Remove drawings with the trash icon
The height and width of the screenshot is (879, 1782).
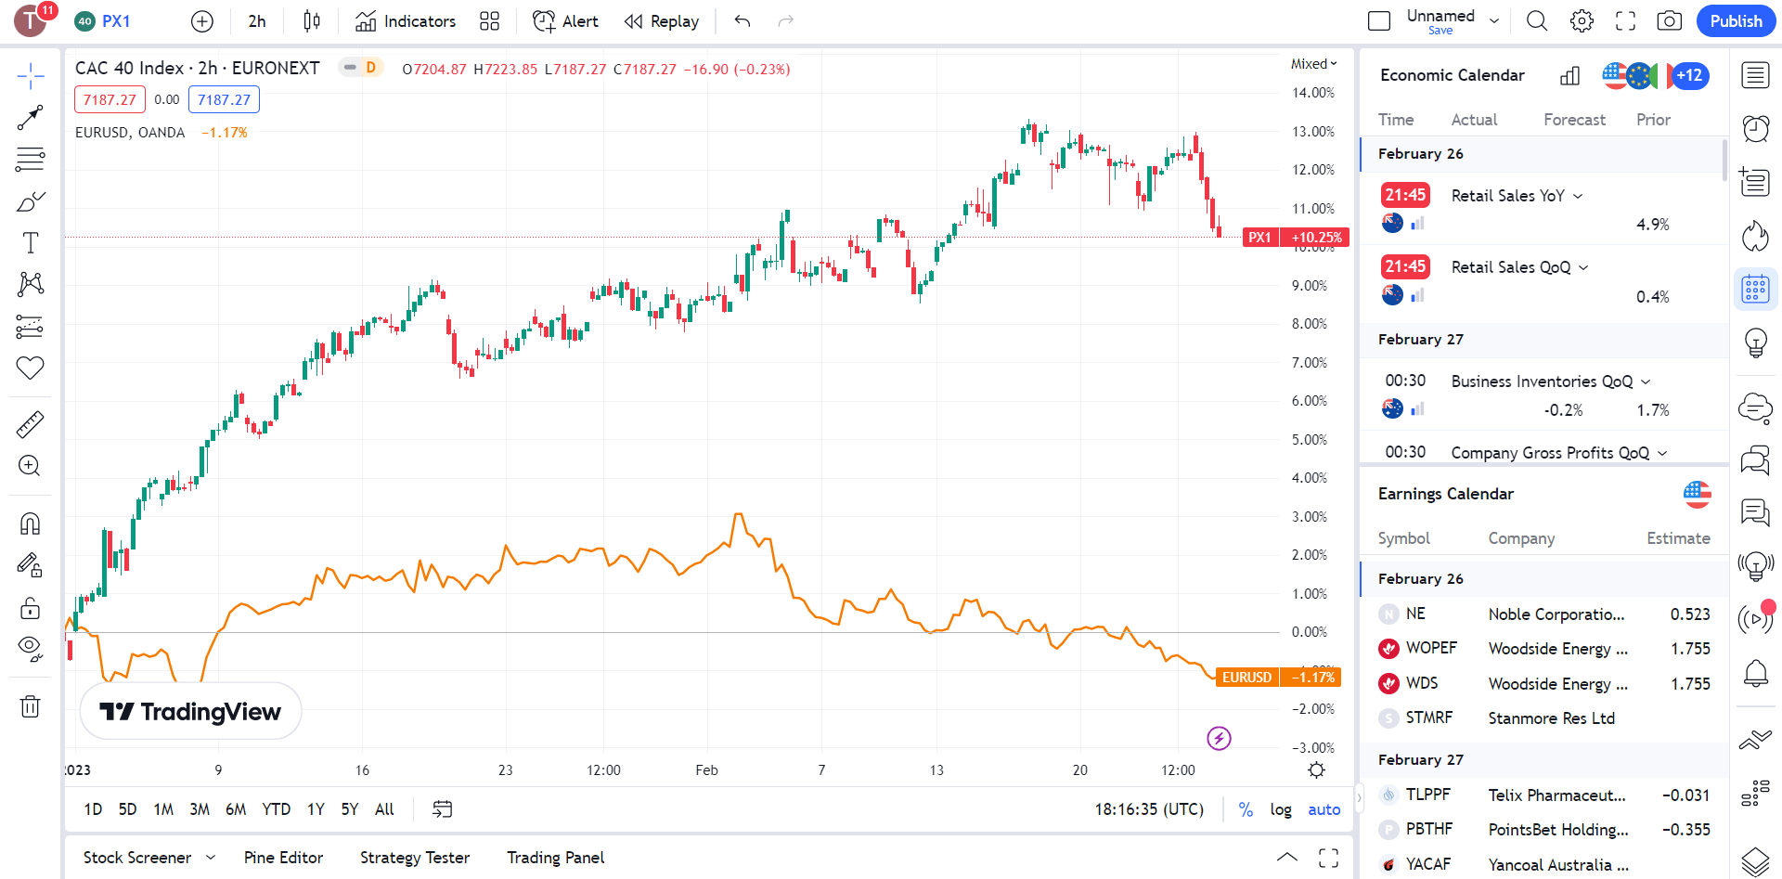(x=31, y=706)
